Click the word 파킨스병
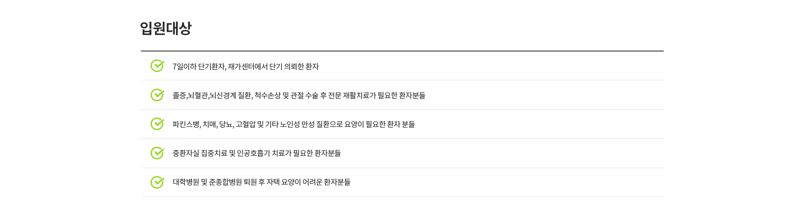 tap(186, 124)
